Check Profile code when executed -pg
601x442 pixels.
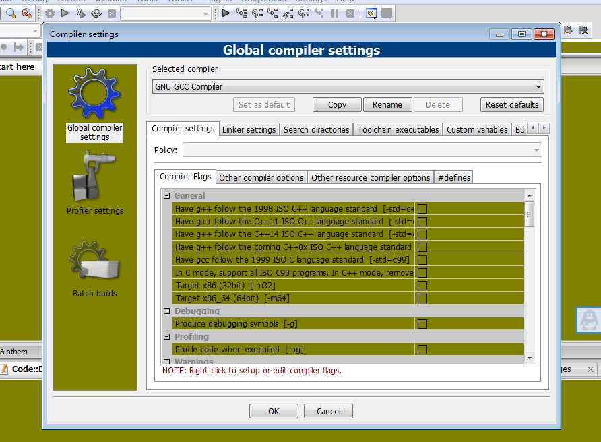pyautogui.click(x=422, y=350)
